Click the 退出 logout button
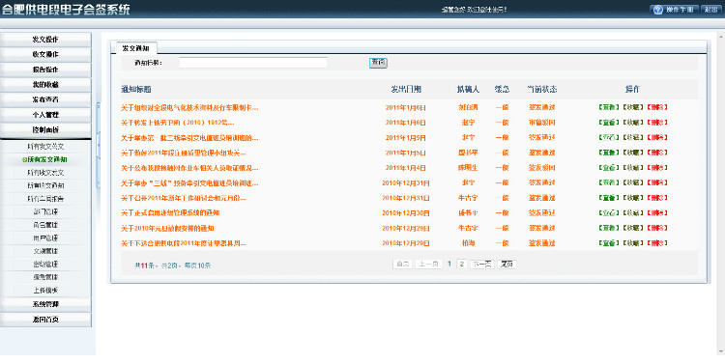 [711, 10]
